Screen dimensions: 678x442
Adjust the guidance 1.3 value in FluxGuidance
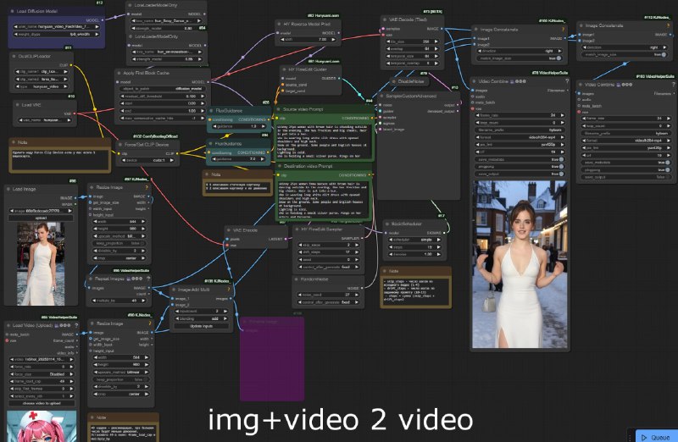(238, 127)
